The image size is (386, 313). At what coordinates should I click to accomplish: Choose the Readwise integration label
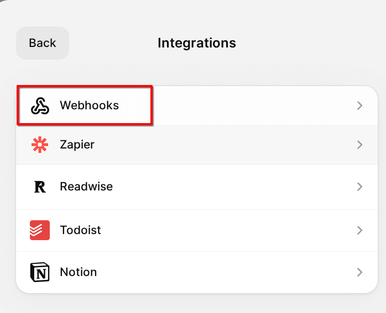tap(86, 187)
